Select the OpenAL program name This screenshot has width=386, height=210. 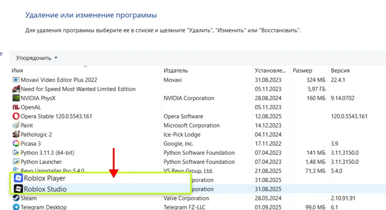(x=31, y=107)
